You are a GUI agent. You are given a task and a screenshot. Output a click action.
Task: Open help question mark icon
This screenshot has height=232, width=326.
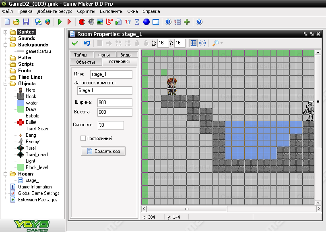click(x=199, y=22)
